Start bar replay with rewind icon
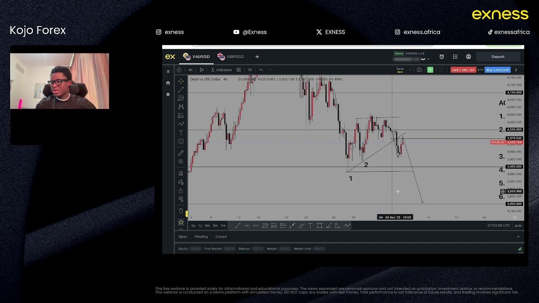 pos(250,70)
